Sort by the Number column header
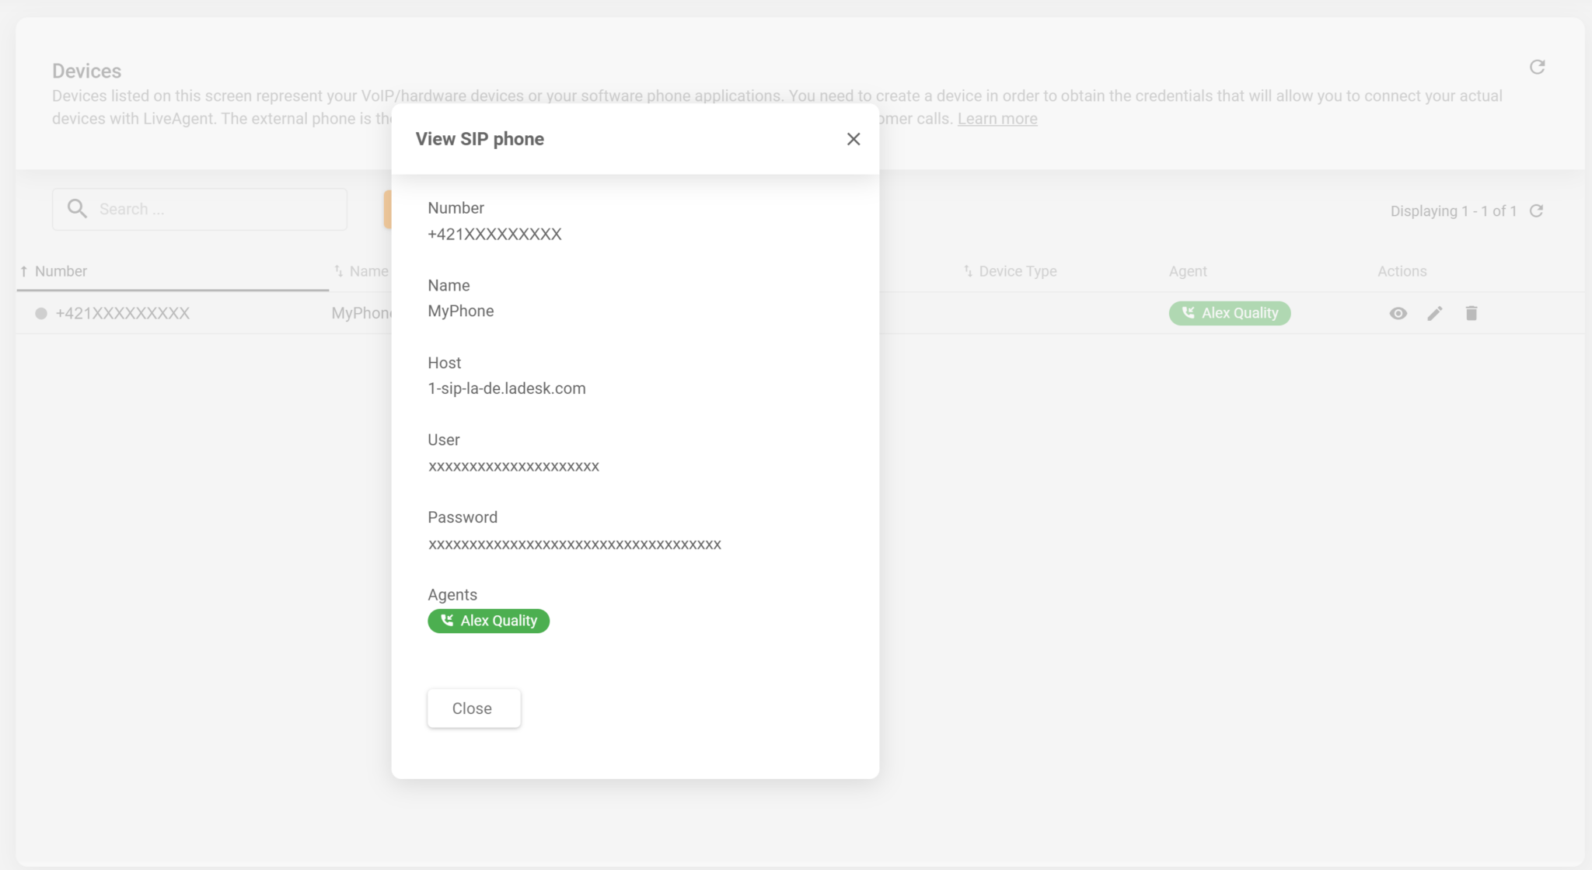The height and width of the screenshot is (870, 1592). (61, 271)
